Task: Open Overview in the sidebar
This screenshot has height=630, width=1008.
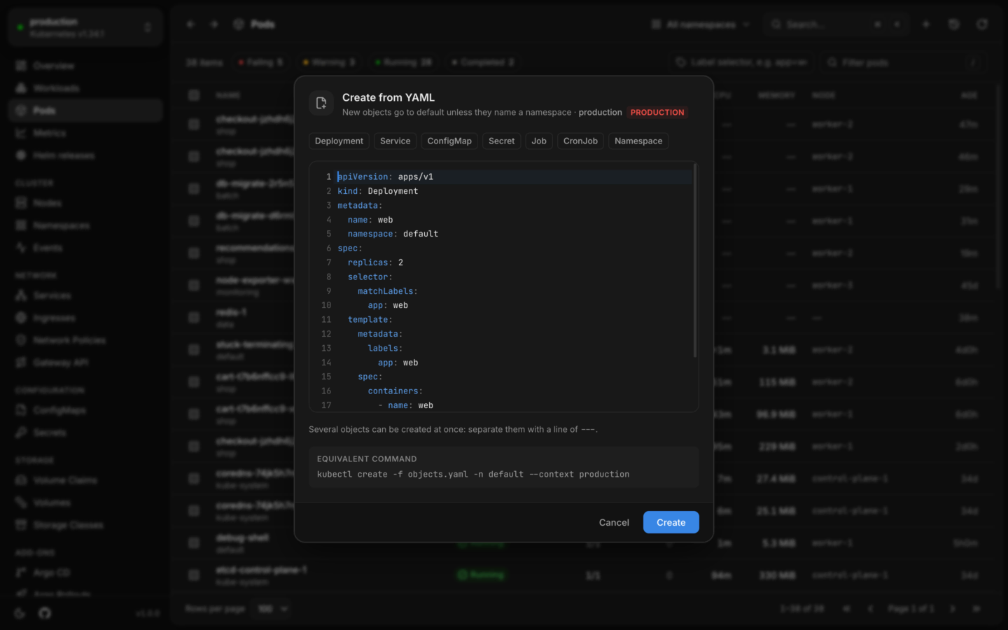Action: click(85, 66)
